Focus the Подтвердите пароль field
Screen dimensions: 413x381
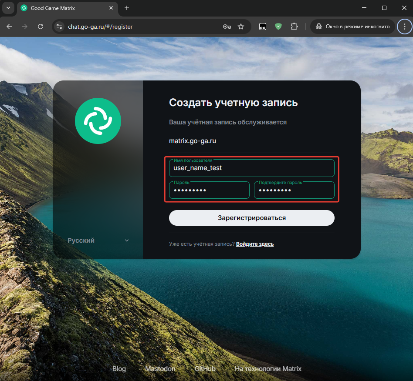294,190
